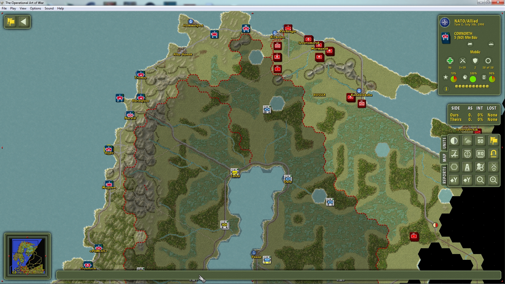Click the star proficiency icon
Image resolution: width=505 pixels, height=284 pixels.
[446, 77]
